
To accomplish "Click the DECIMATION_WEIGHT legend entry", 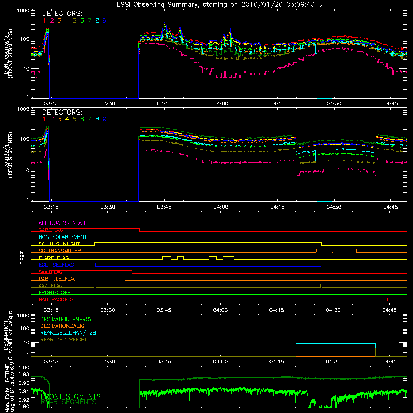I will coord(66,326).
